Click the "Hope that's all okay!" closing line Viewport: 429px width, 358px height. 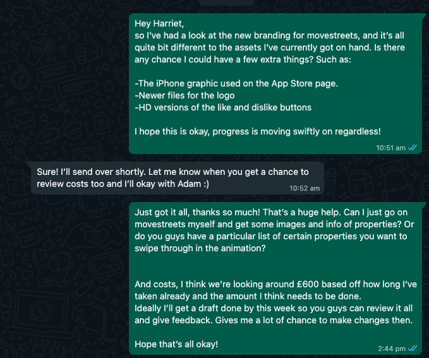pos(176,344)
